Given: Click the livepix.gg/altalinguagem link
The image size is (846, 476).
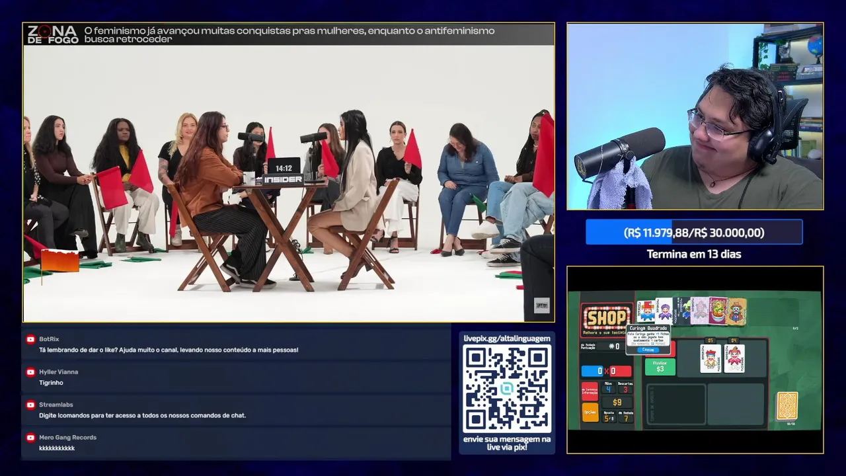Looking at the screenshot, I should 507,338.
